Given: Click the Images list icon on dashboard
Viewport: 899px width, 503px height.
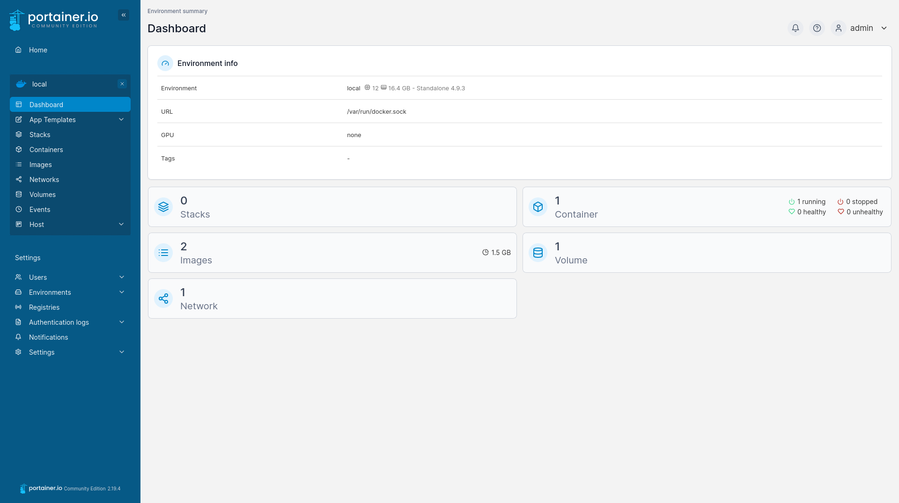Looking at the screenshot, I should coord(163,253).
